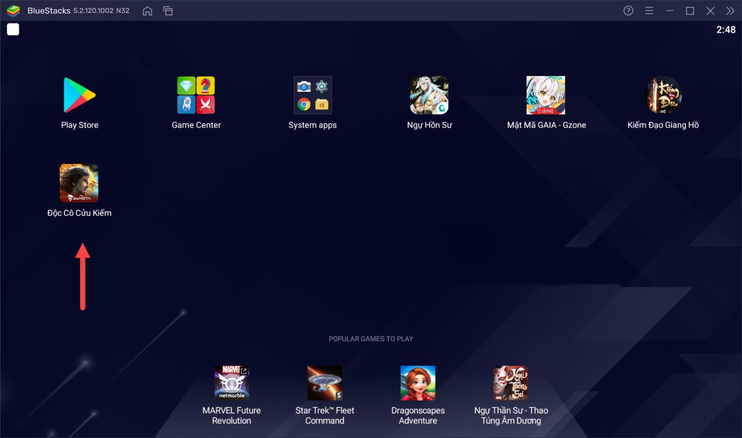Start Kiếm Đạo Giang Hồ game
The height and width of the screenshot is (438, 742).
(x=663, y=95)
